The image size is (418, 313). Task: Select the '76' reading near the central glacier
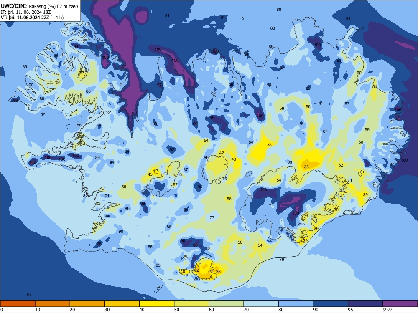[x=224, y=179]
